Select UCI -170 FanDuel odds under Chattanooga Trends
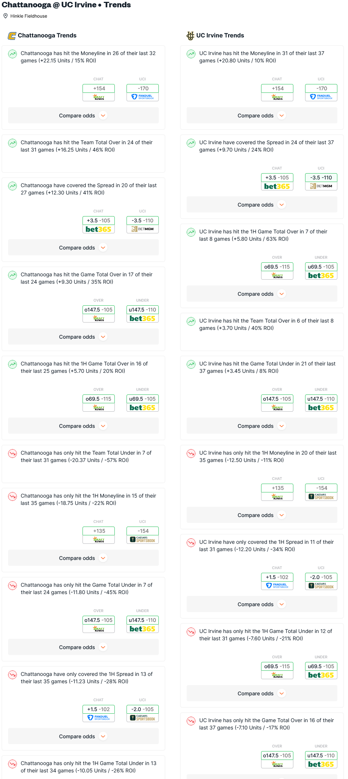Screen dimensions: 348x779 [143, 92]
